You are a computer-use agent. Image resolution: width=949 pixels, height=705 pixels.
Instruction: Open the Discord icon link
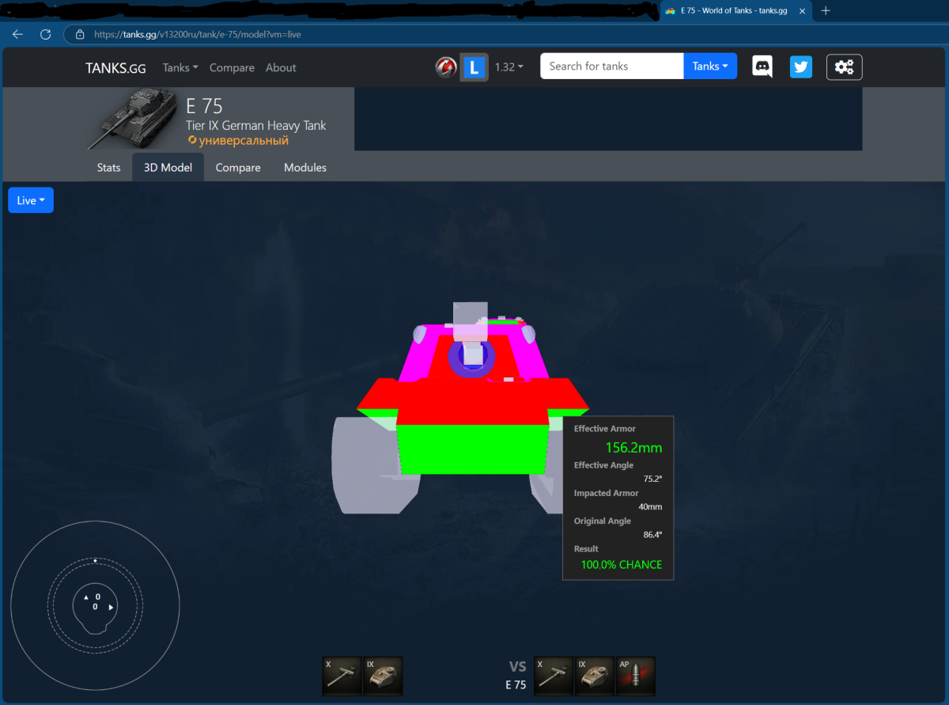click(x=762, y=67)
